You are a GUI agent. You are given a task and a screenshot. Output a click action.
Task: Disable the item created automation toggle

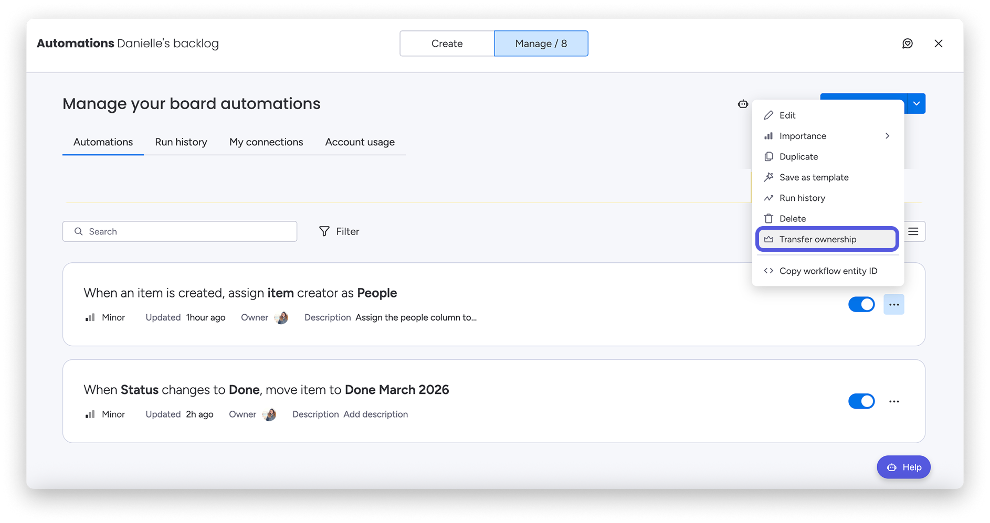tap(861, 304)
